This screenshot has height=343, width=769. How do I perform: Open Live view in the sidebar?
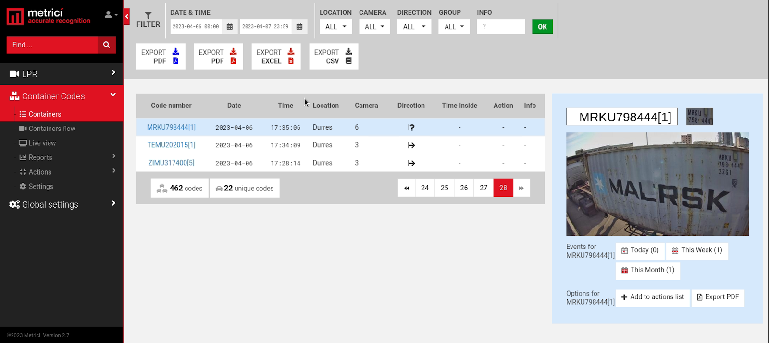coord(42,143)
